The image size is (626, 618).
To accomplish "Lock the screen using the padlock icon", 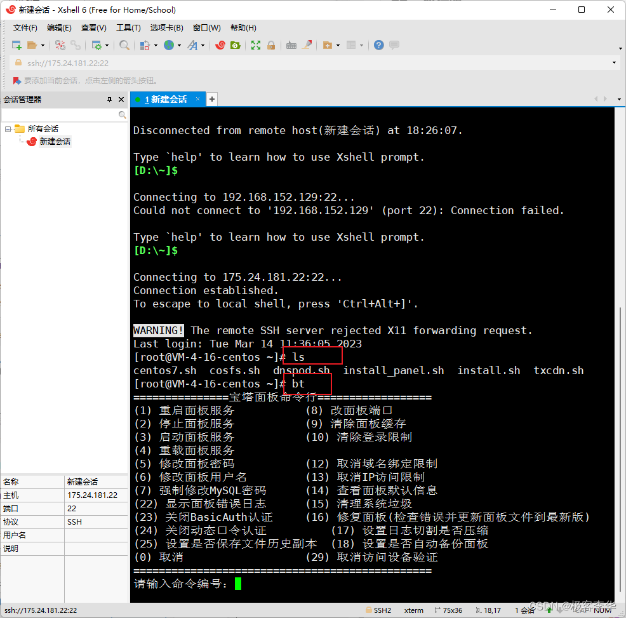I will [272, 45].
